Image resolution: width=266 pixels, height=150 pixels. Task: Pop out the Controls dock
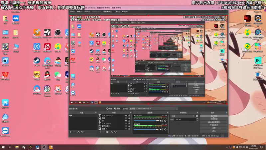click(227, 113)
